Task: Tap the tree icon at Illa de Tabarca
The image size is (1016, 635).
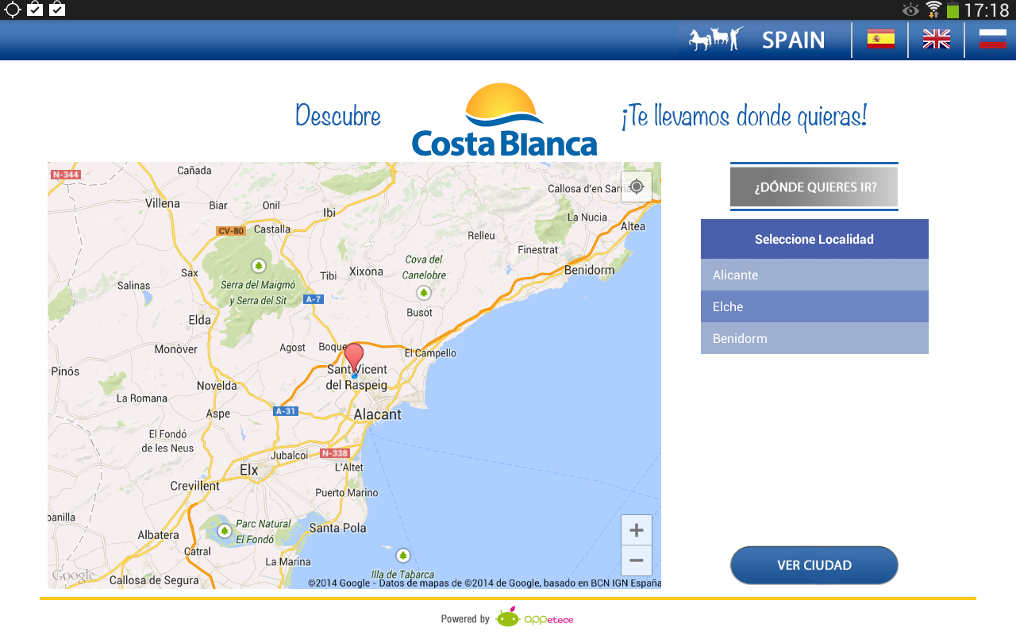Action: pos(403,556)
